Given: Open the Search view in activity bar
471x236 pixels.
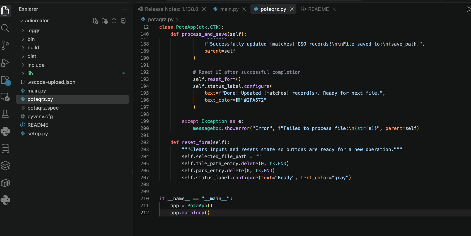Looking at the screenshot, I should click(x=5, y=28).
